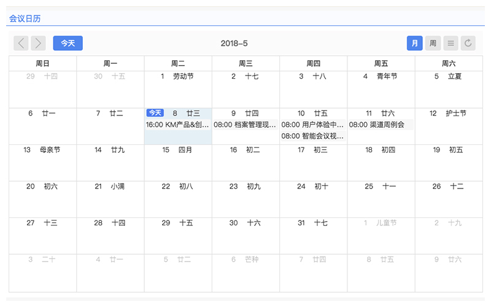Click the refresh calendar icon
491x307 pixels.
coord(468,43)
